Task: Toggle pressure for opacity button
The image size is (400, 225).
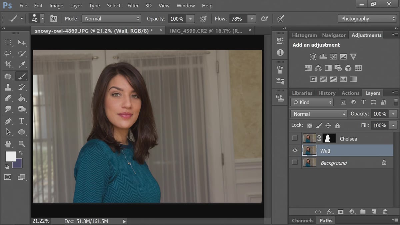Action: (x=203, y=19)
